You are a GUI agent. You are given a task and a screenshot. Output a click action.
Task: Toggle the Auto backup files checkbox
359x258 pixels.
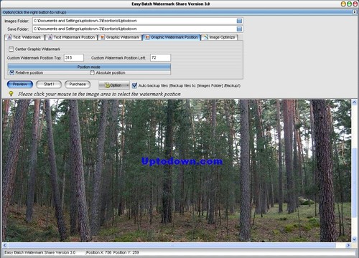coord(134,85)
